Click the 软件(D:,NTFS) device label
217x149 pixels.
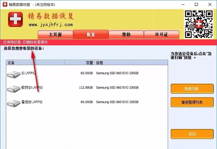point(32,87)
